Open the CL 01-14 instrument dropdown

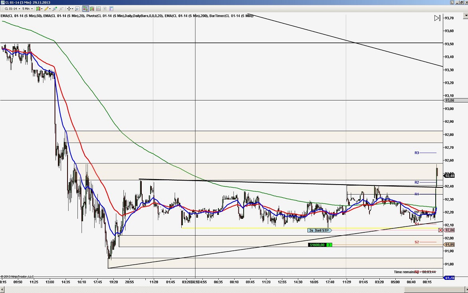19,9
